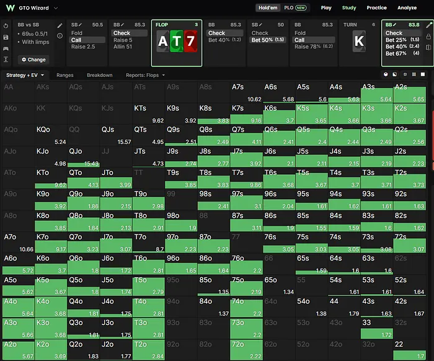This screenshot has height=361, width=434.
Task: Select the small grid matrix view icon
Action: (x=414, y=74)
